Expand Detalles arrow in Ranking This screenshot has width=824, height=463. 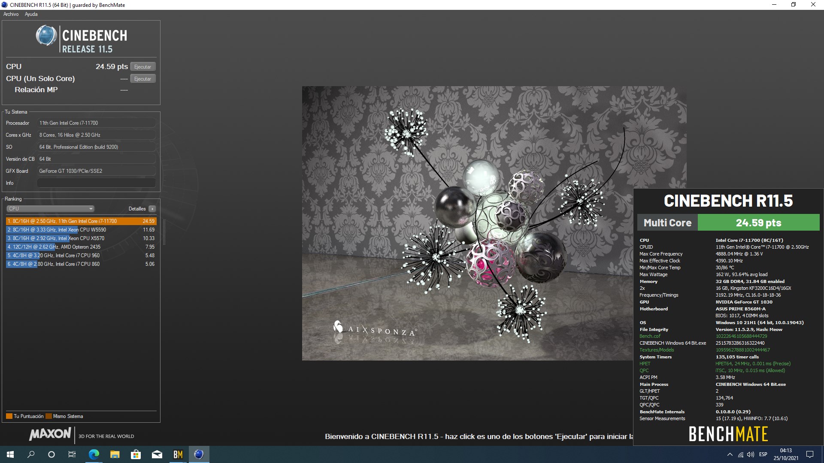152,209
